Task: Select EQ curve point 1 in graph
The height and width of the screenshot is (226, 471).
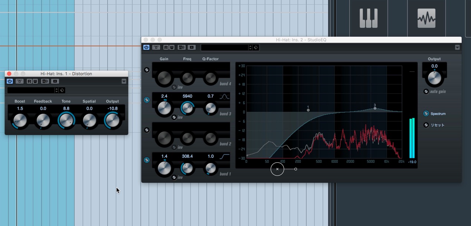Action: click(308, 110)
